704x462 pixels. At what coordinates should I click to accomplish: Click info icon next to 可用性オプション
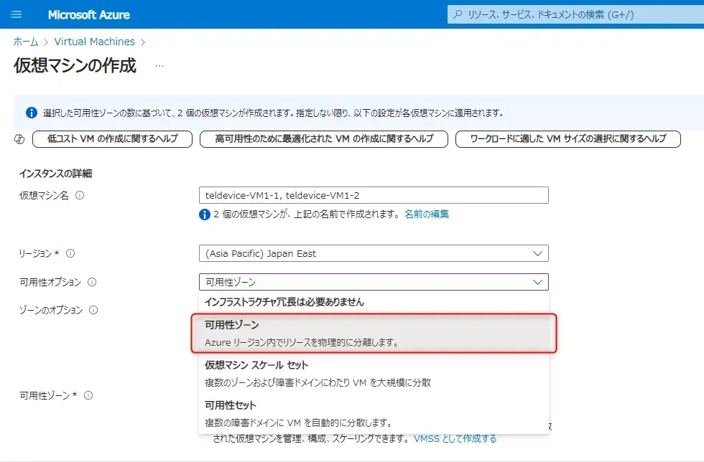point(92,282)
